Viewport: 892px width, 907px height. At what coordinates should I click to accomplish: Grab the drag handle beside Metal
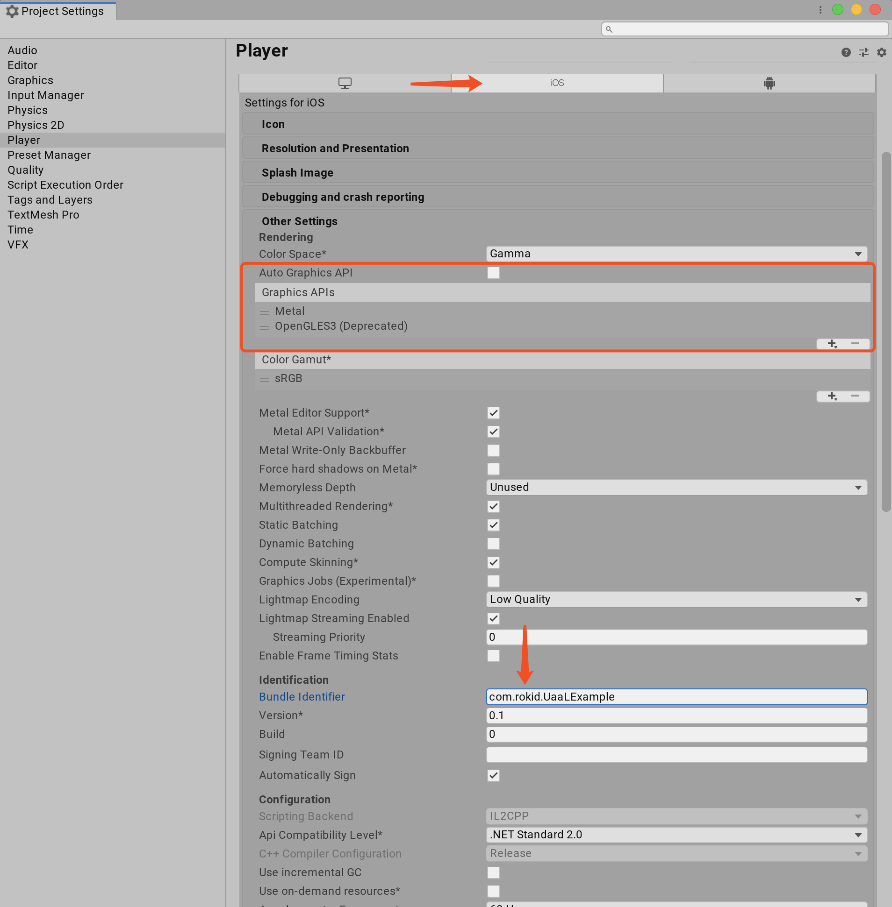[x=265, y=312]
